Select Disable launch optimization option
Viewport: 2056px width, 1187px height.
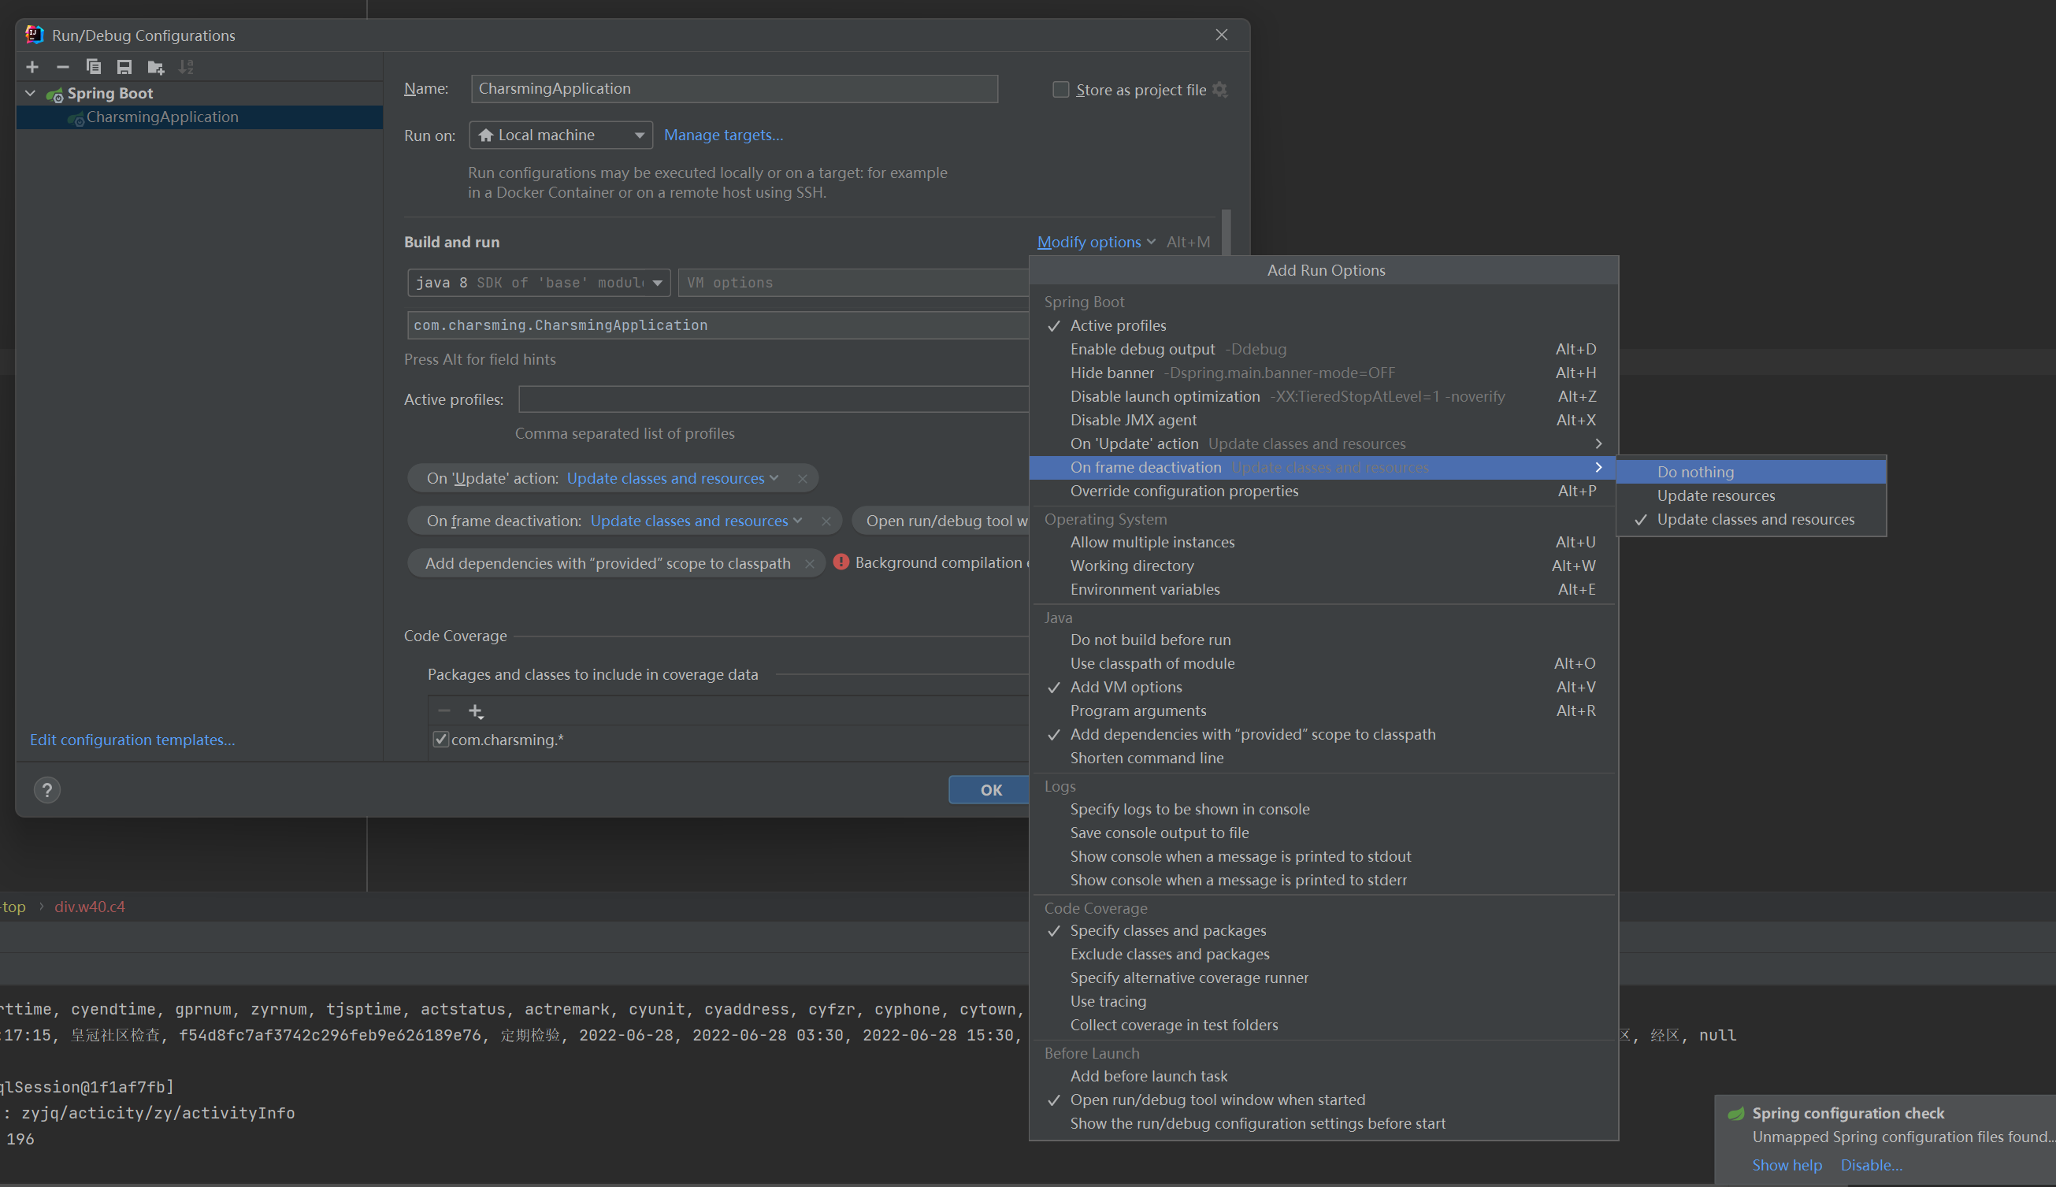pos(1323,396)
